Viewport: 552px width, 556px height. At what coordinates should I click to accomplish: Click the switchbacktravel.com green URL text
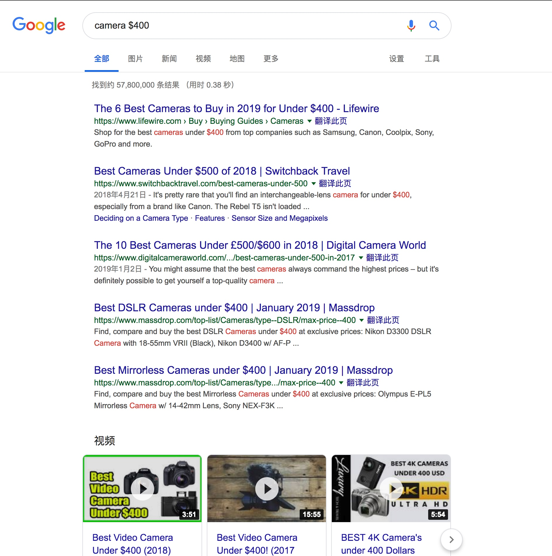point(201,184)
